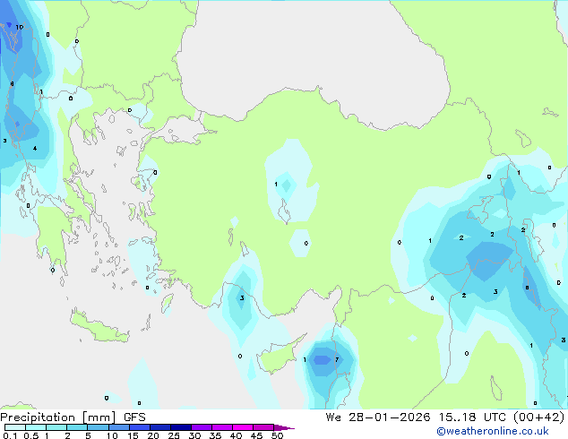Select the legend swatch between 1 and 2

coord(56,427)
